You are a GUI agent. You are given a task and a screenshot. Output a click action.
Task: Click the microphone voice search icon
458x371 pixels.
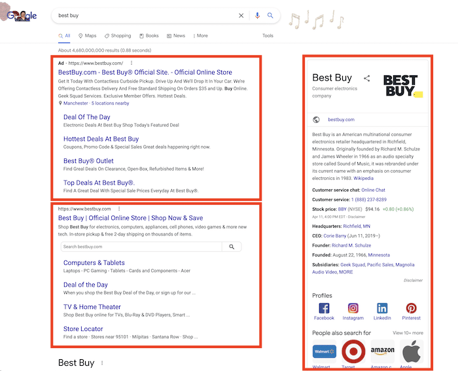click(x=256, y=16)
